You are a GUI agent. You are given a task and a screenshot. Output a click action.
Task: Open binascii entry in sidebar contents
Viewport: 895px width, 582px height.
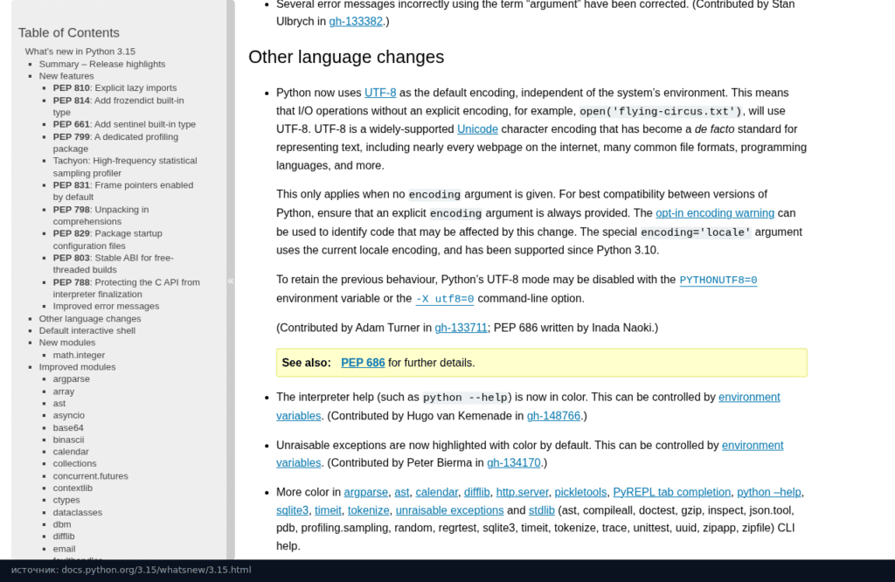pos(68,440)
